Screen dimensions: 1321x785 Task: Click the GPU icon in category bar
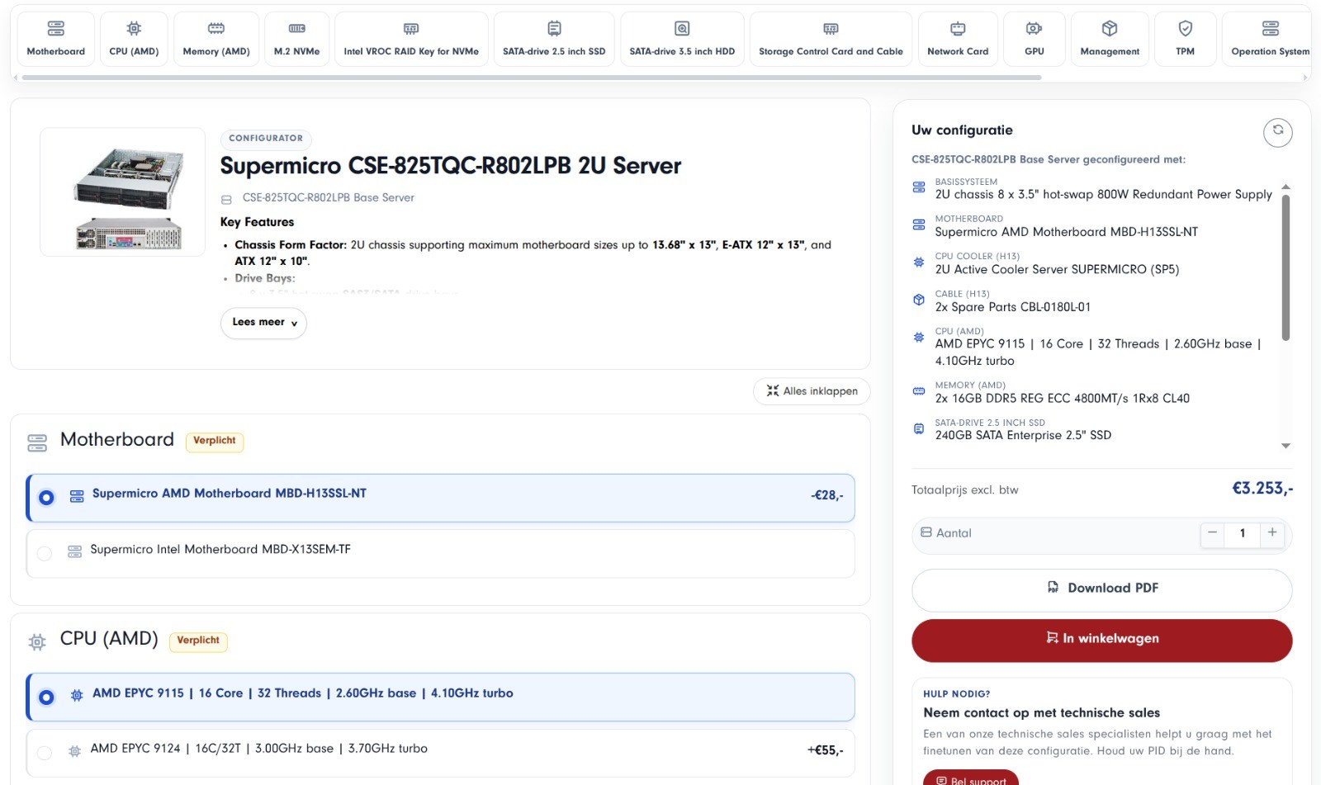pos(1034,29)
